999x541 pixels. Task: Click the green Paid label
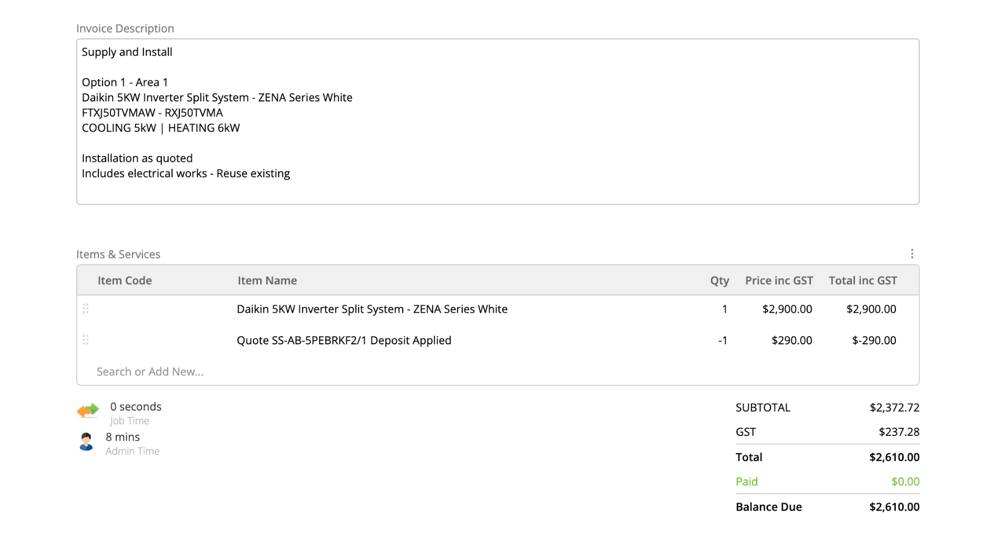coord(747,482)
